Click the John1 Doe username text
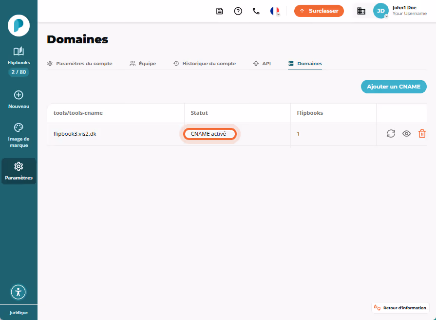This screenshot has width=436, height=320. (x=404, y=8)
